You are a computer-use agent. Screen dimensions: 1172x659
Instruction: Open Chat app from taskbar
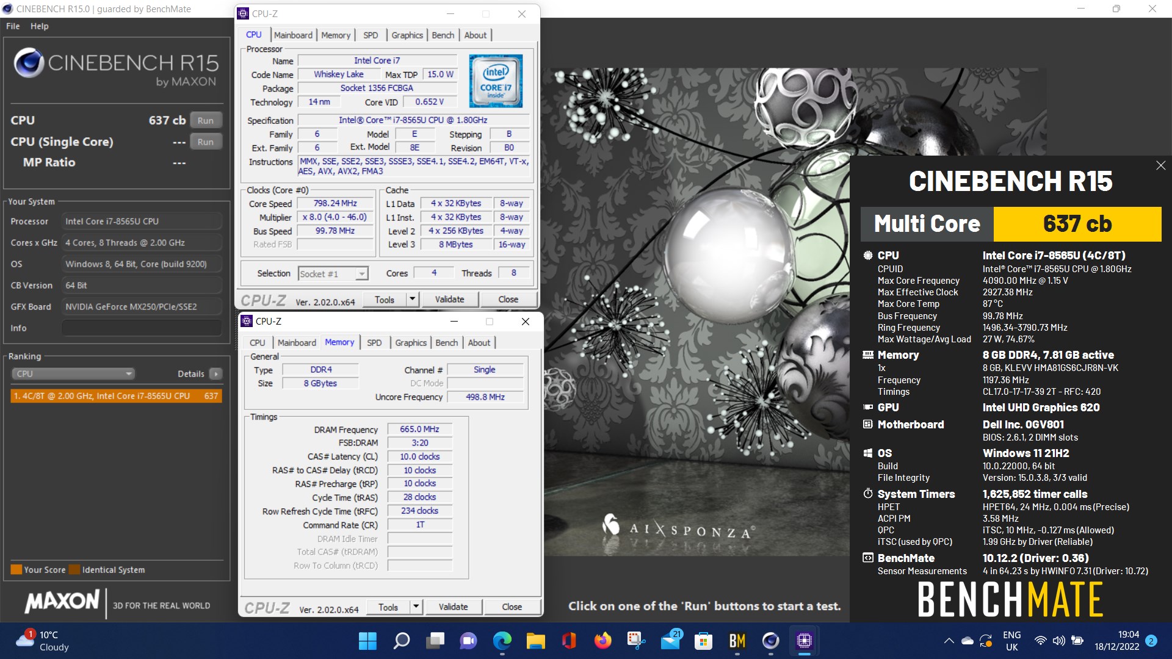[x=468, y=641]
